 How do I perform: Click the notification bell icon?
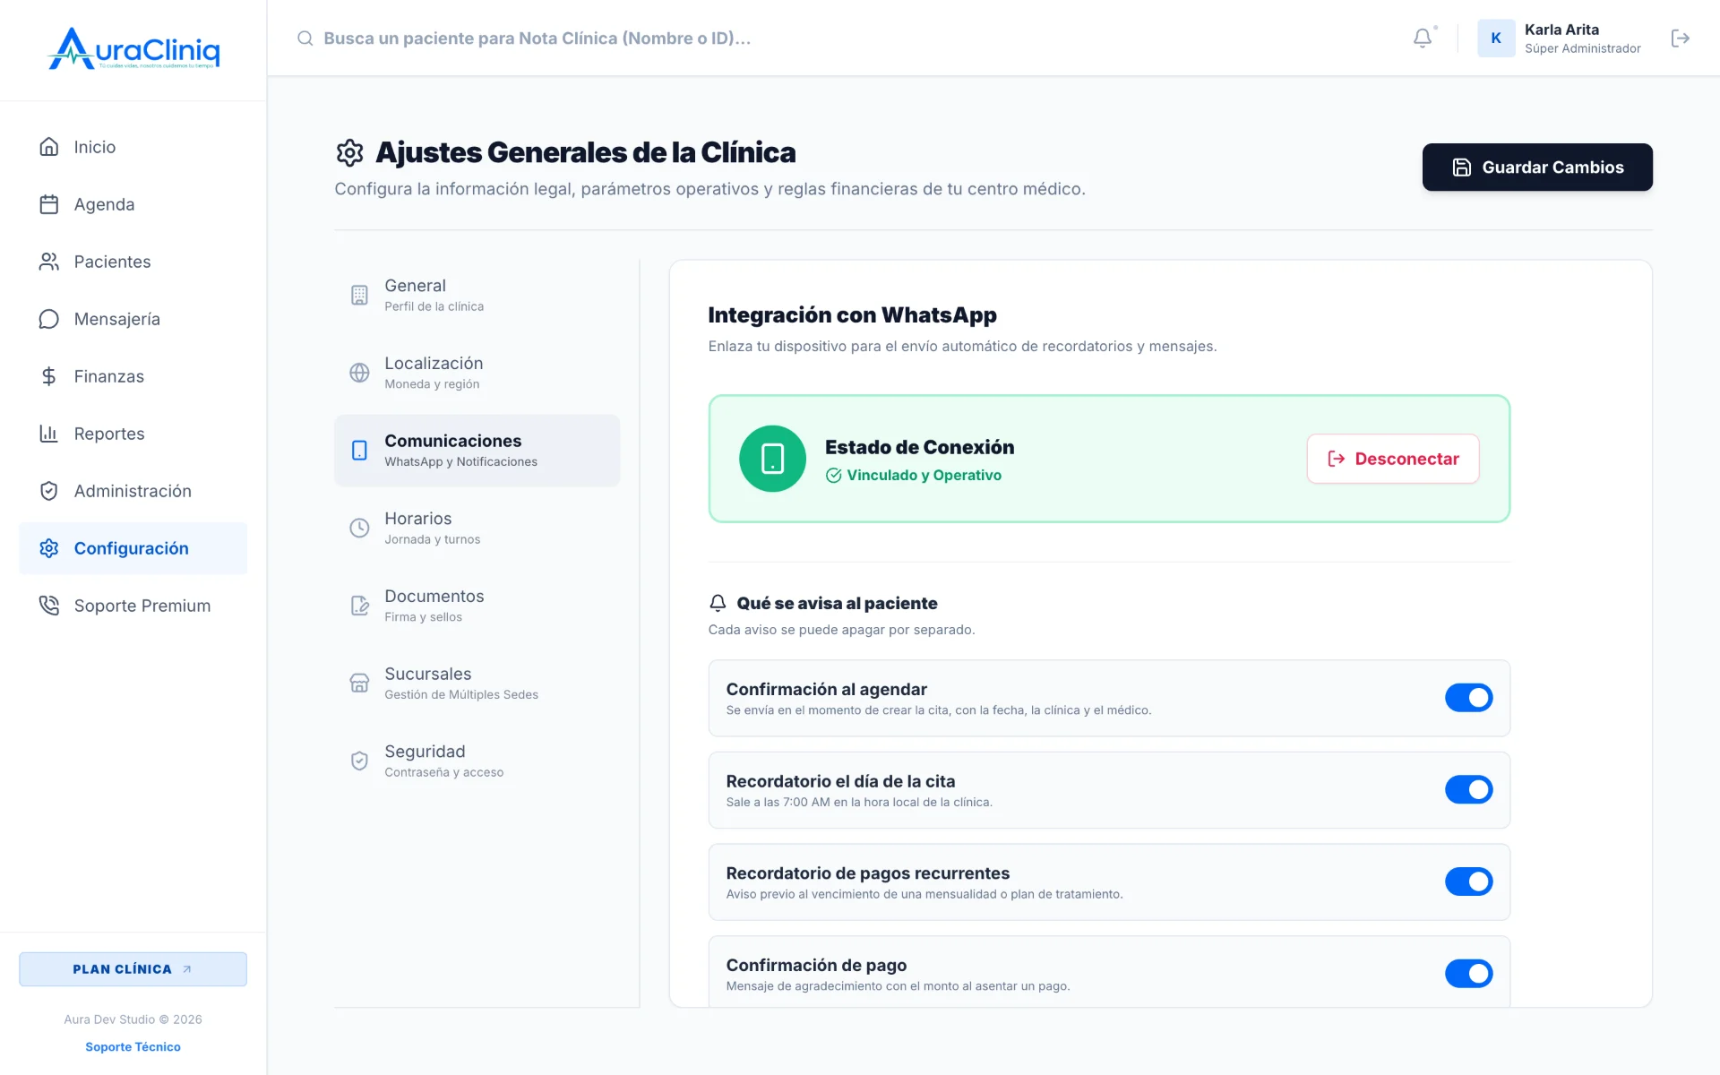pyautogui.click(x=1423, y=38)
